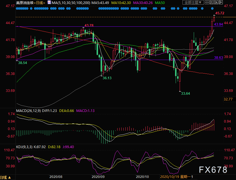Click the 43.78 peak marker
236x180 pixels.
coord(83,28)
